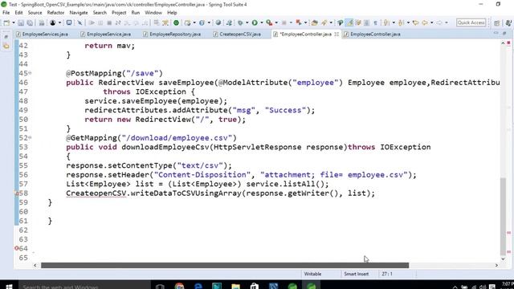This screenshot has width=514, height=289.
Task: Click the Last Edit Location icon
Action: click(x=415, y=22)
